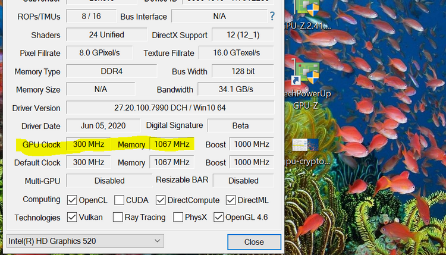Screen dimensions: 446x255
Task: Select the gpu-crypto image file thumbnail
Action: coord(306,152)
